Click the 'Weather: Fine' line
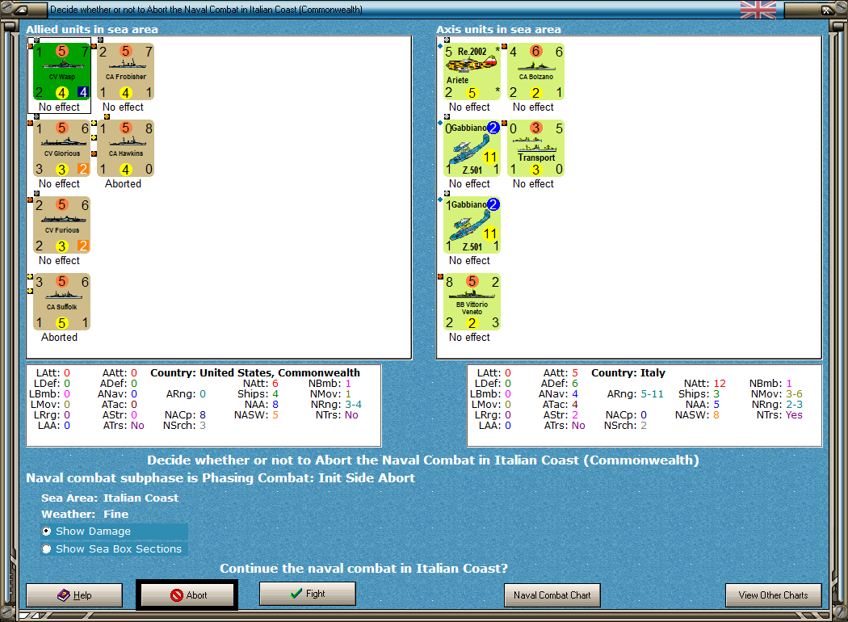Viewport: 848px width, 622px height. 85,514
